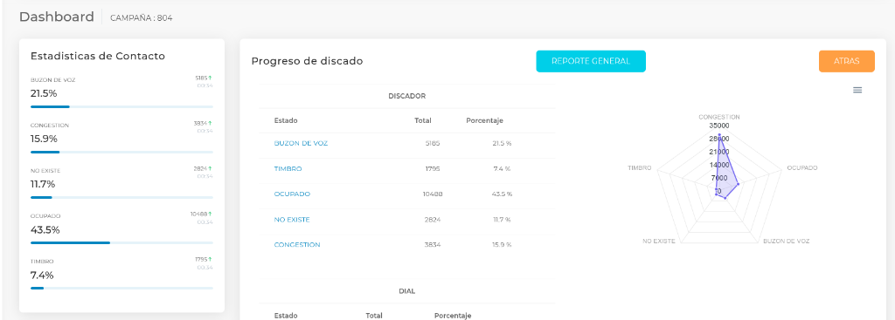Open the OCUPADO table link
This screenshot has width=895, height=320.
coord(292,194)
